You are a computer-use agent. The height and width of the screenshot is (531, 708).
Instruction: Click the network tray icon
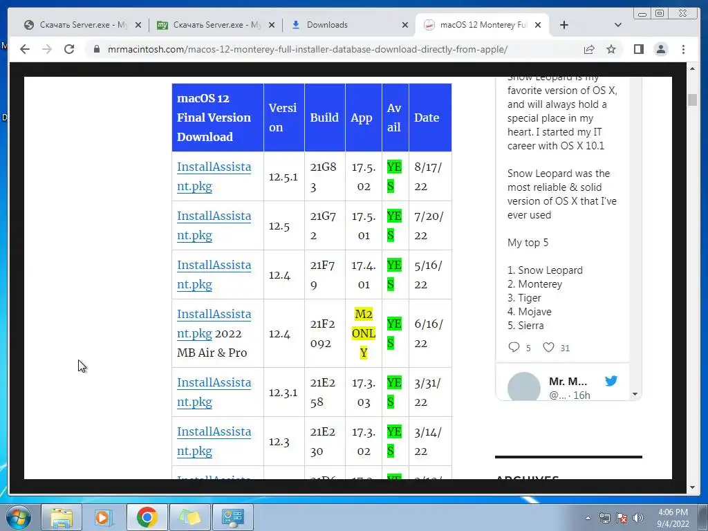(604, 518)
